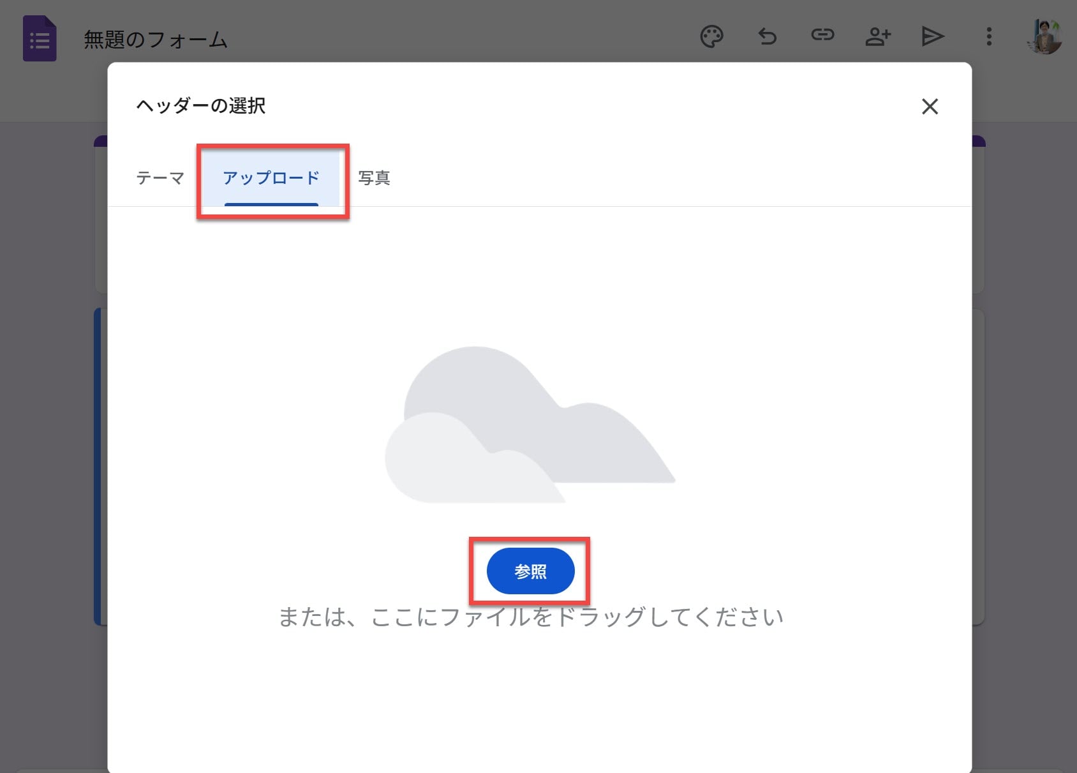
Task: Click the link icon in toolbar
Action: [x=822, y=35]
